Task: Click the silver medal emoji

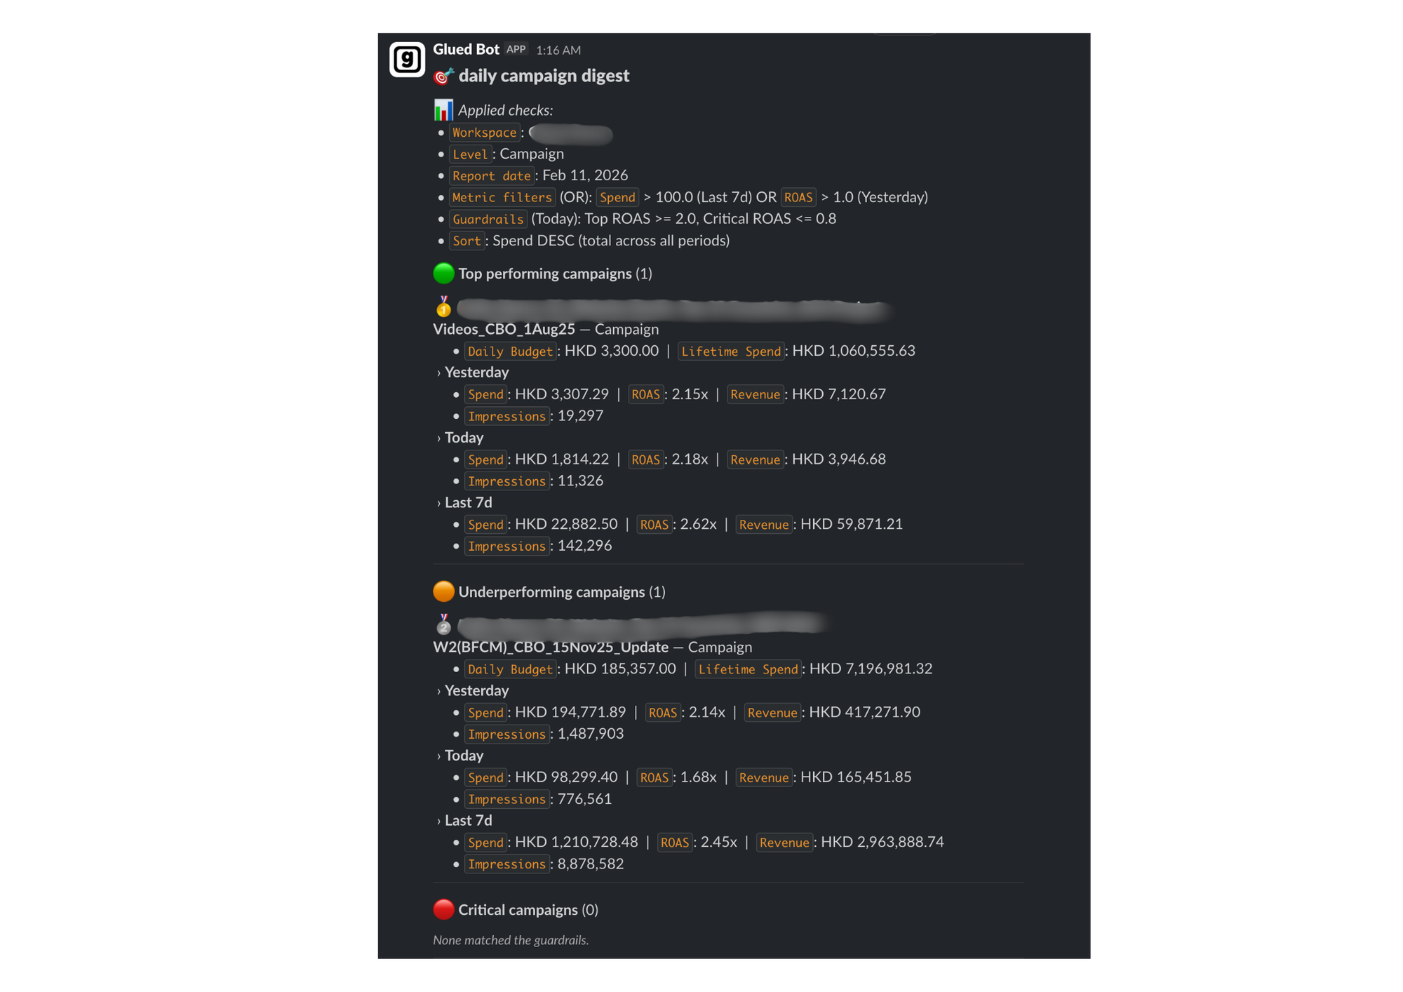Action: click(443, 624)
